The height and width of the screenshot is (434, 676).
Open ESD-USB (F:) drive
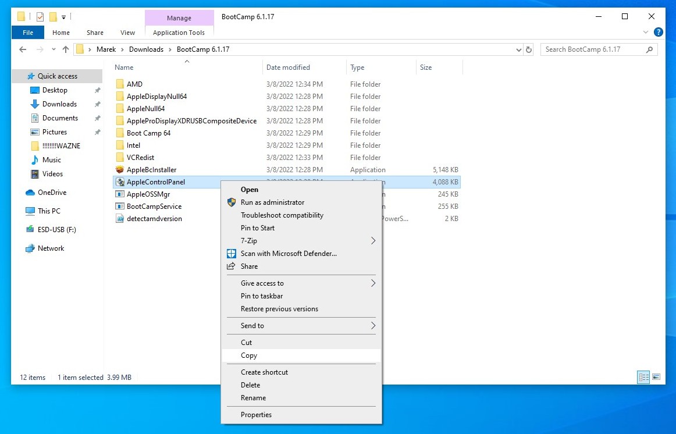coord(56,230)
